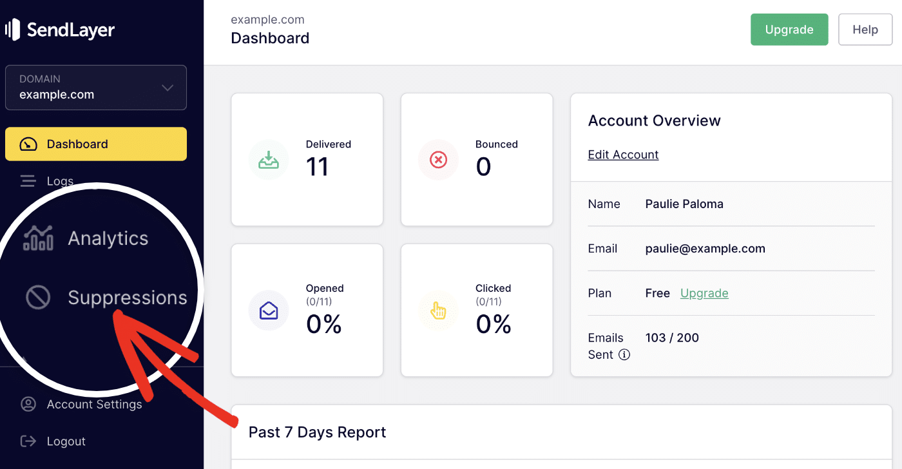This screenshot has height=469, width=902.
Task: Open the domain dropdown chevron
Action: [168, 88]
